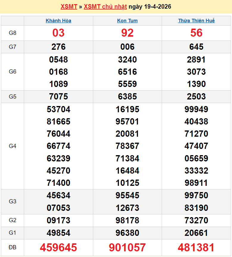This screenshot has height=257, width=232.
Task: Click the G8 result 03
Action: pos(58,33)
